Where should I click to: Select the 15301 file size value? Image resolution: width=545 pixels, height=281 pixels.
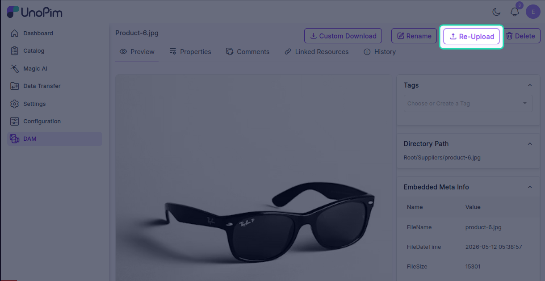pos(473,267)
